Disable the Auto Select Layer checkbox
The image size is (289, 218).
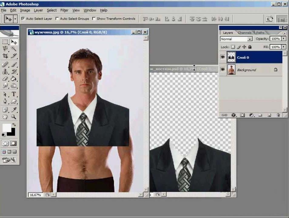[23, 18]
